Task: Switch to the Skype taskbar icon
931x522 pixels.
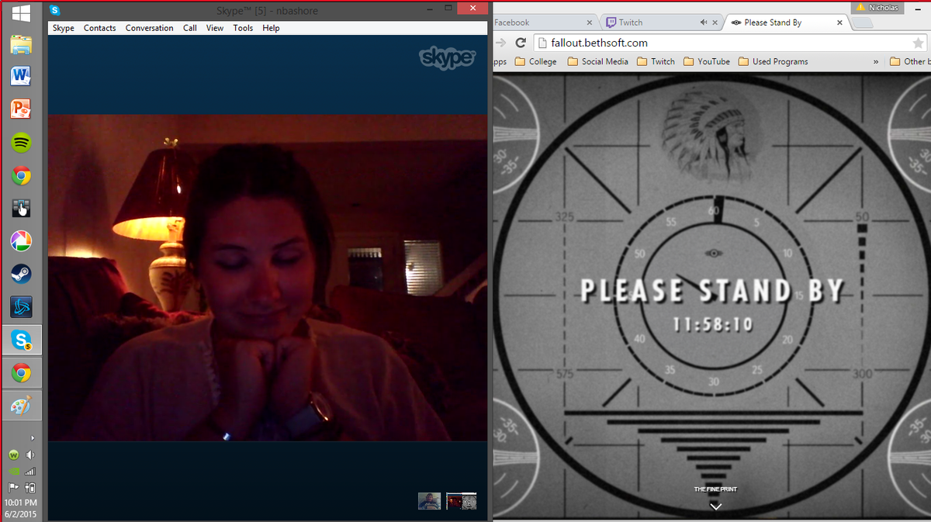Action: pyautogui.click(x=21, y=340)
